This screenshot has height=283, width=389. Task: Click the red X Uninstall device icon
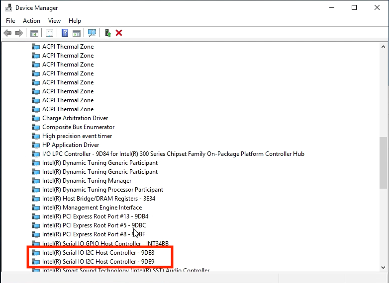coord(119,33)
